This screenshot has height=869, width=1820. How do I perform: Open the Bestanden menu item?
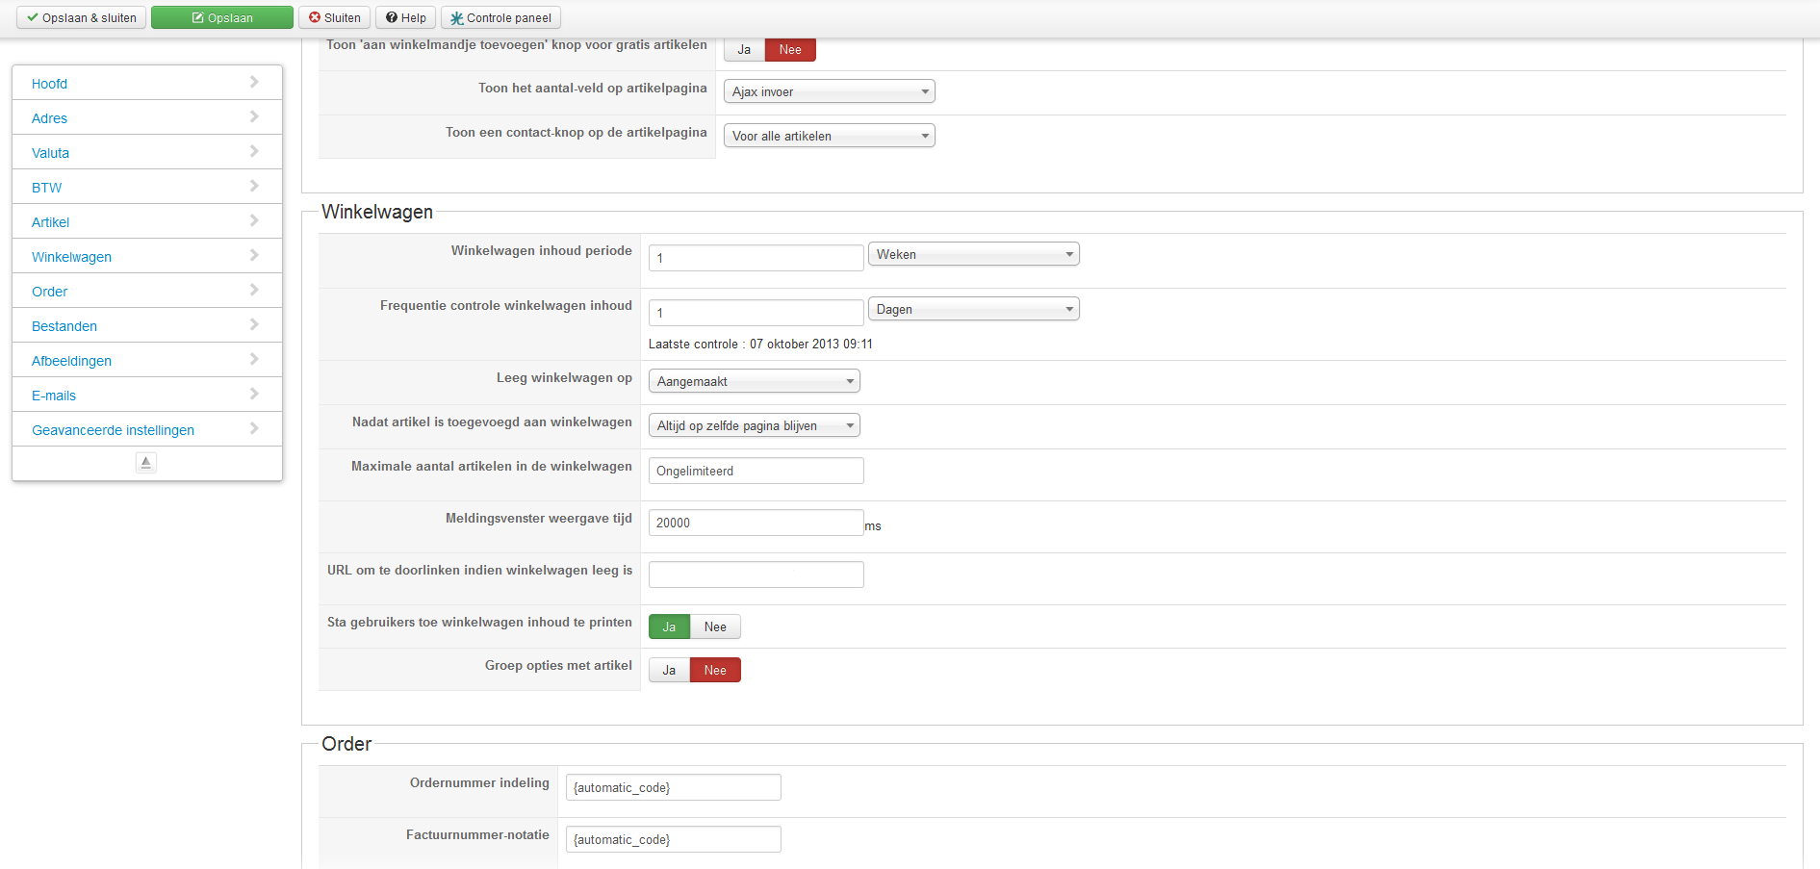(64, 326)
